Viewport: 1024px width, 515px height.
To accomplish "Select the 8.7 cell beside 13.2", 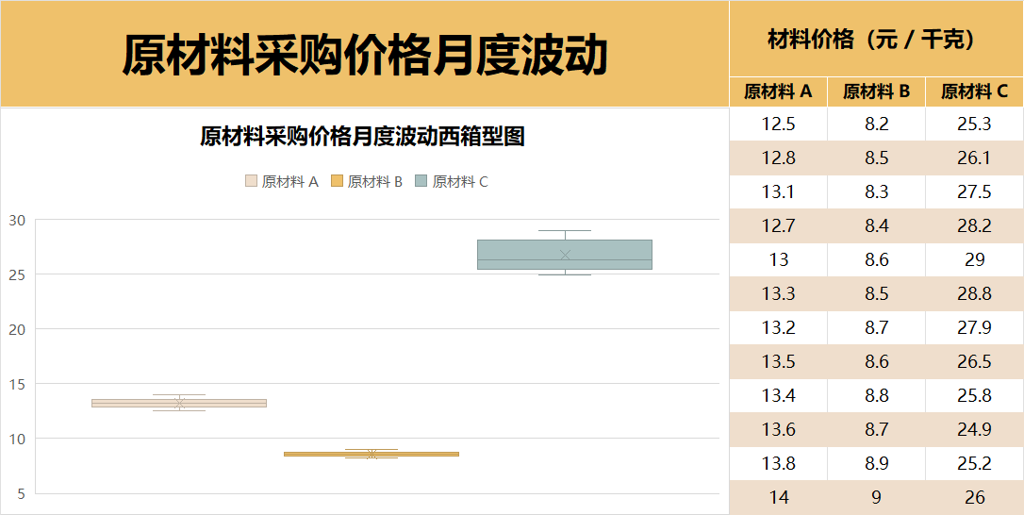I will (x=876, y=328).
